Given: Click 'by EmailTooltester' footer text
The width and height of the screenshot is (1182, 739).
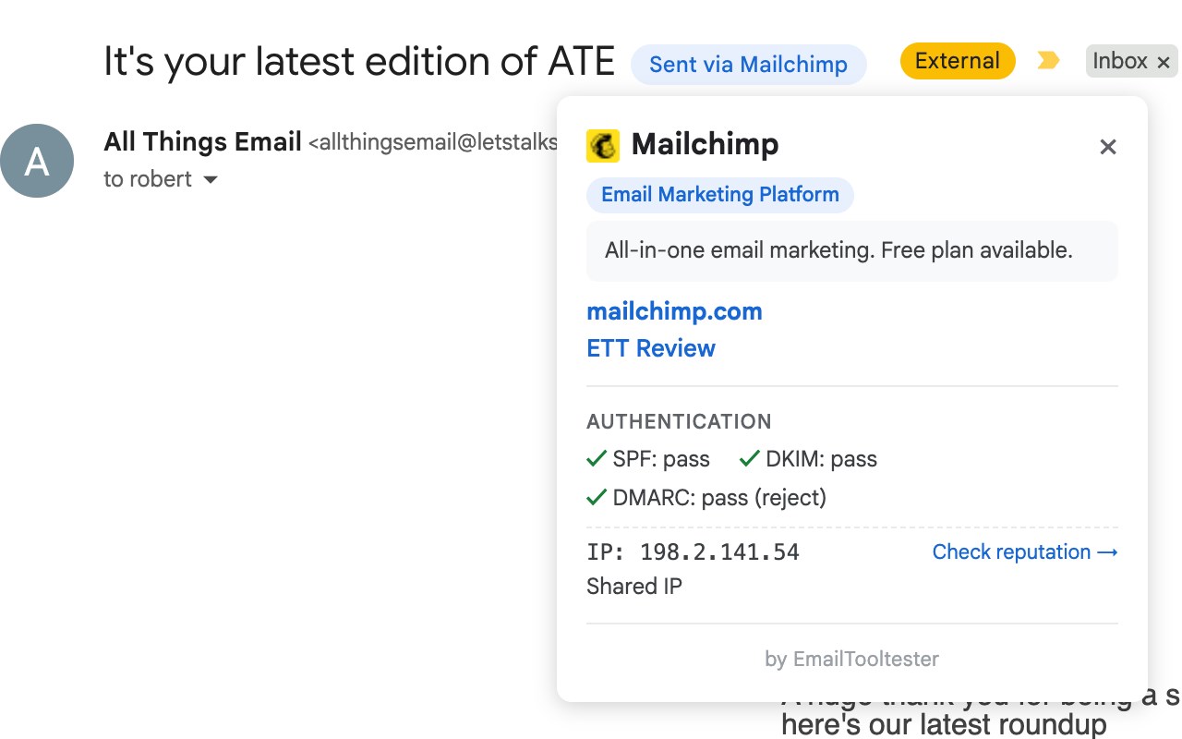Looking at the screenshot, I should point(851,659).
